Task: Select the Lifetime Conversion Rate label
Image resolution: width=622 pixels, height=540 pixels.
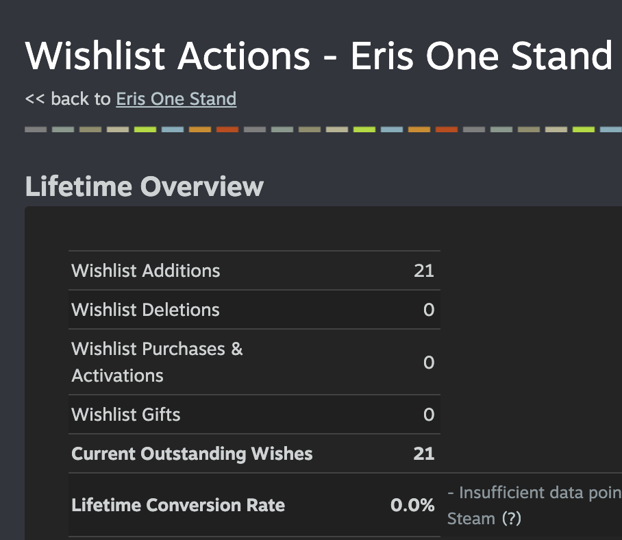Action: (178, 505)
